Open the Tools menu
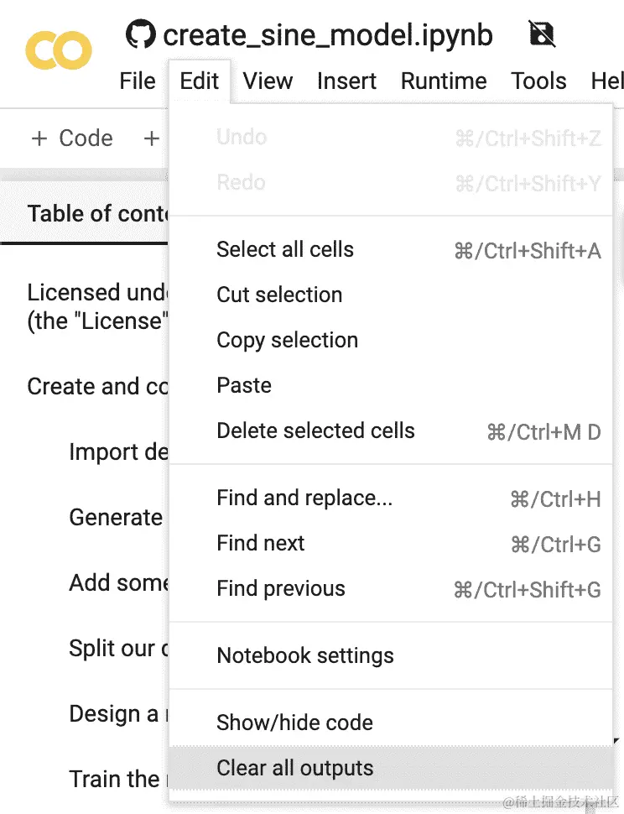The width and height of the screenshot is (624, 814). (x=538, y=81)
